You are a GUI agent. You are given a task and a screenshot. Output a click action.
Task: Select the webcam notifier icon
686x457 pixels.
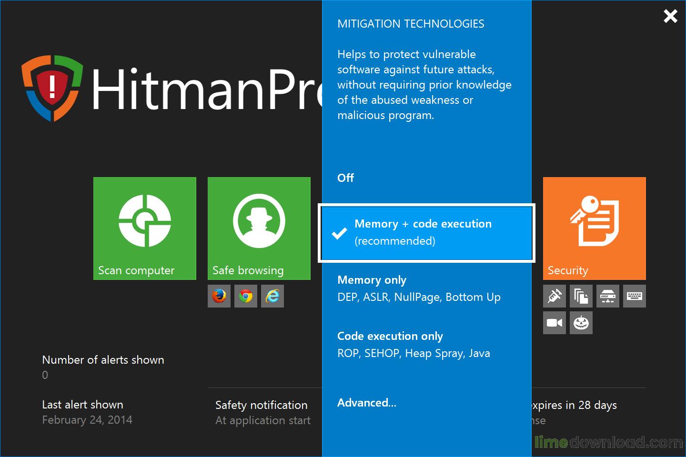pyautogui.click(x=554, y=322)
